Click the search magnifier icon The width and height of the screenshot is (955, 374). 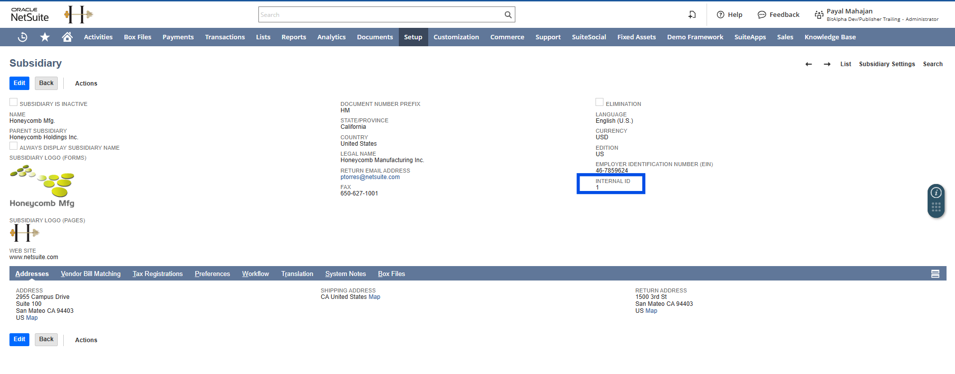[508, 15]
